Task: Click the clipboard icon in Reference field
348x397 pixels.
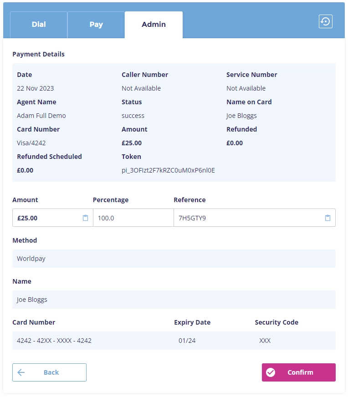Action: click(328, 218)
